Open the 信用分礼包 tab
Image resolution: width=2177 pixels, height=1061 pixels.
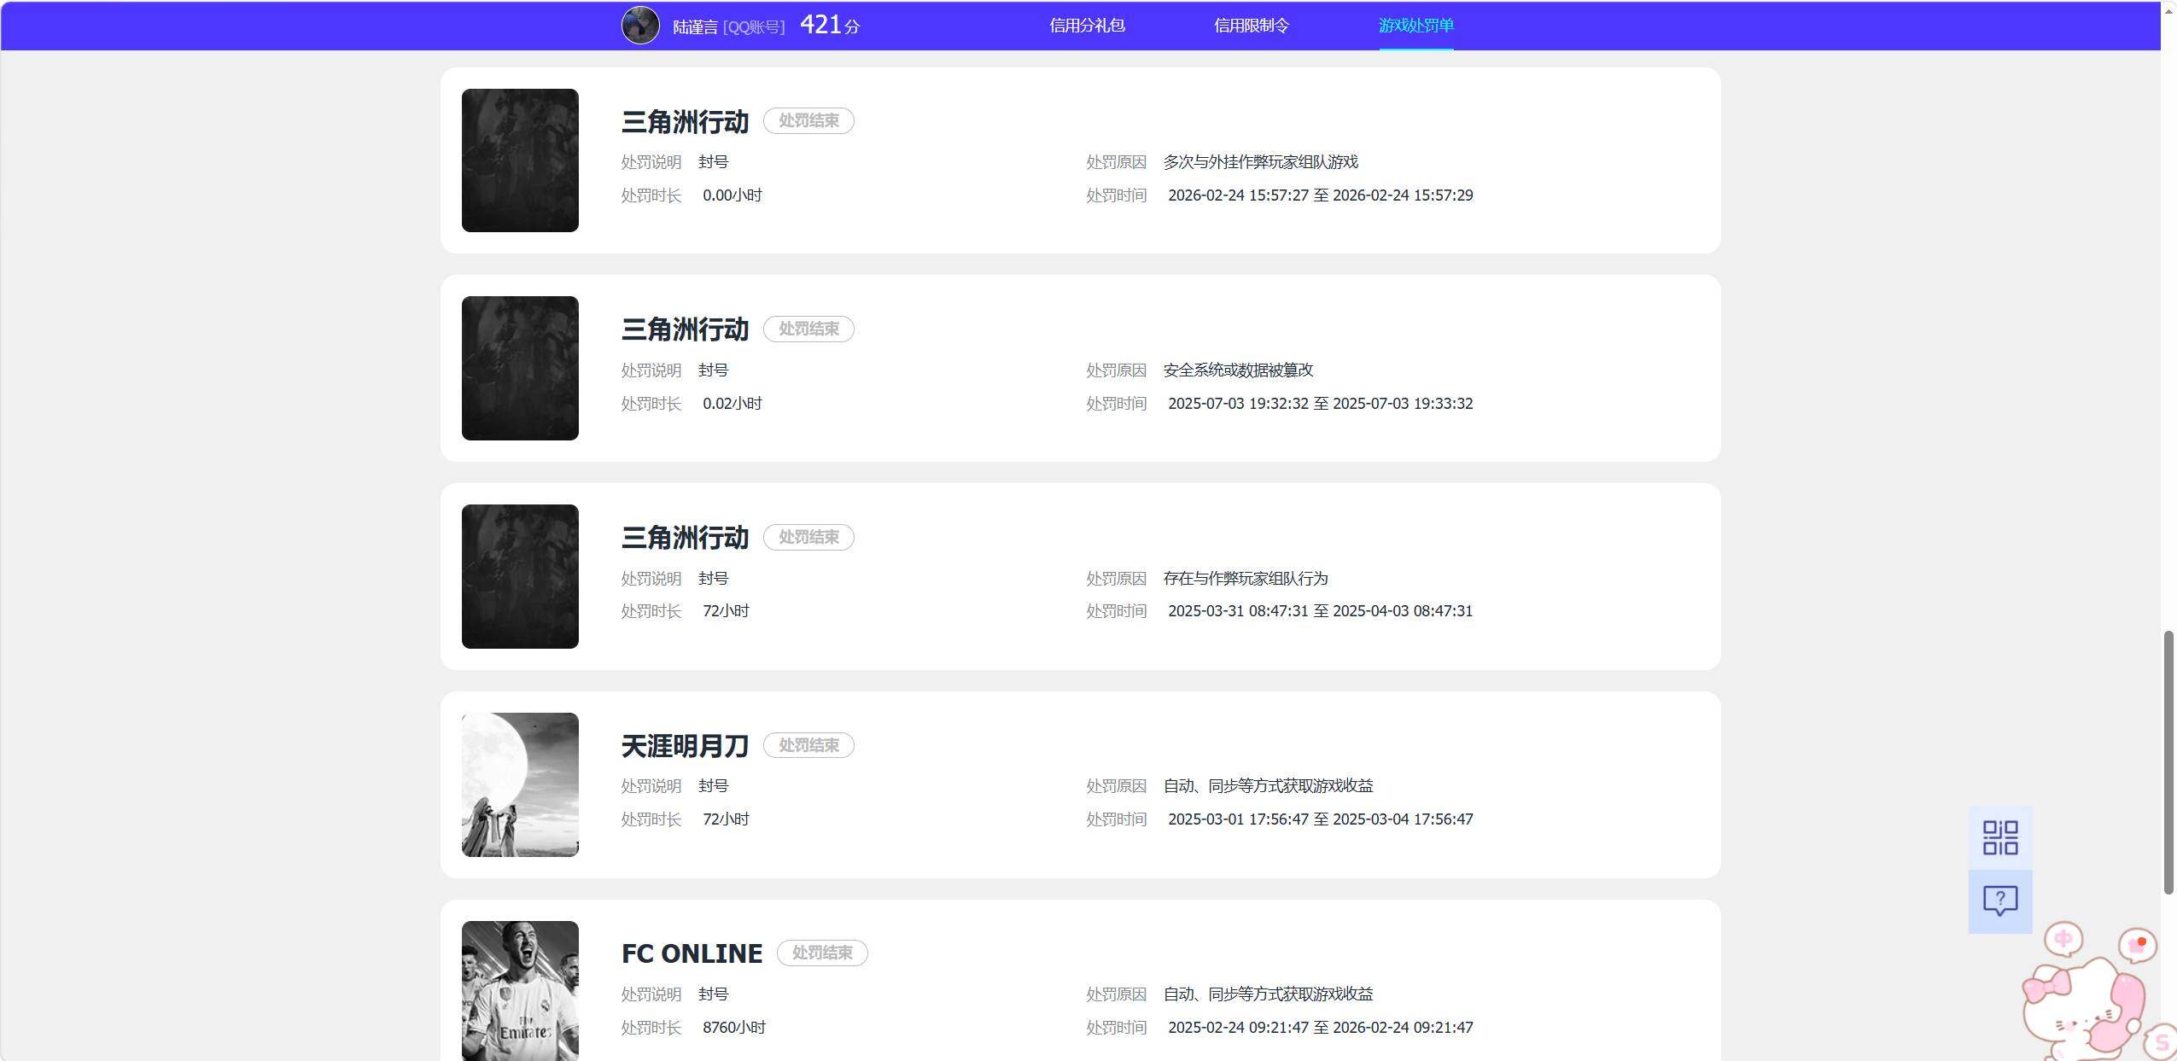(x=1087, y=26)
